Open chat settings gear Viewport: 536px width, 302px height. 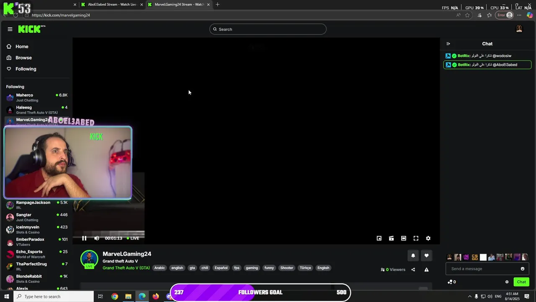point(507,282)
